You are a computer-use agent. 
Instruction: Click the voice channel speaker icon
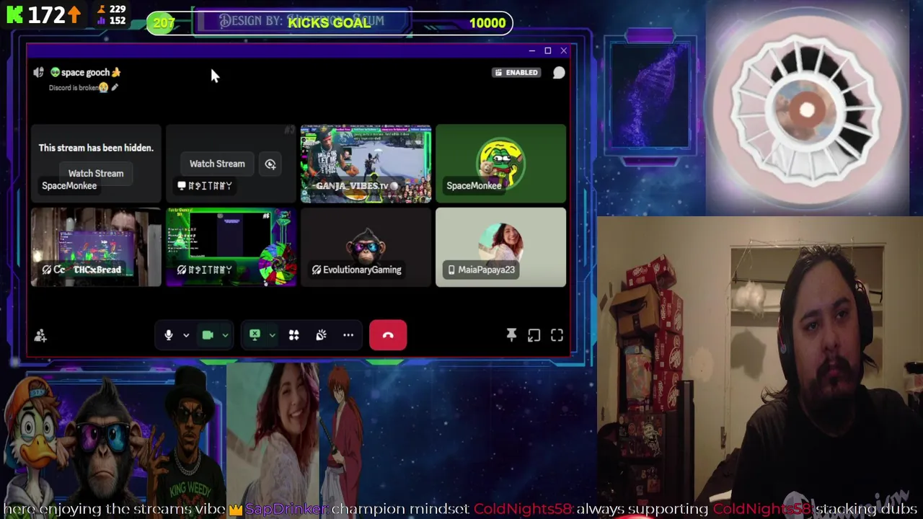38,72
